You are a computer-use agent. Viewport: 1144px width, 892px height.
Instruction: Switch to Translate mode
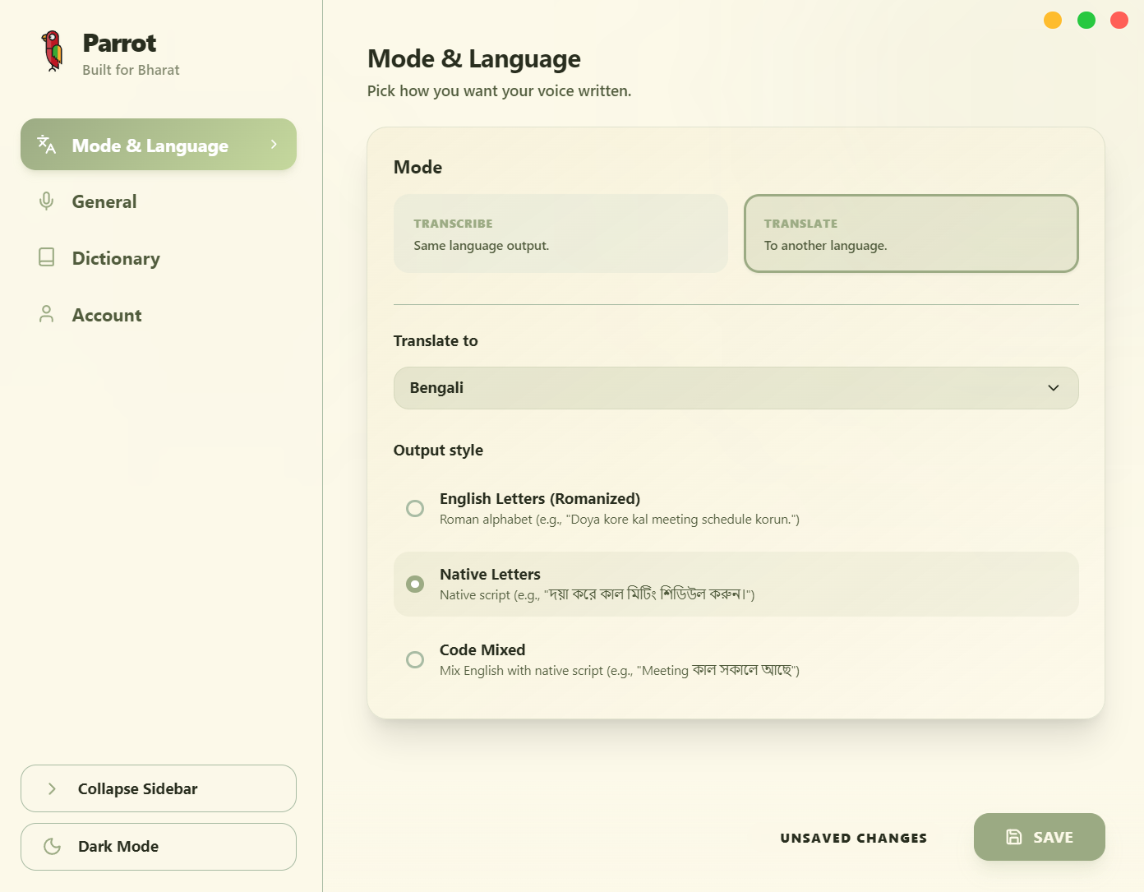point(911,233)
